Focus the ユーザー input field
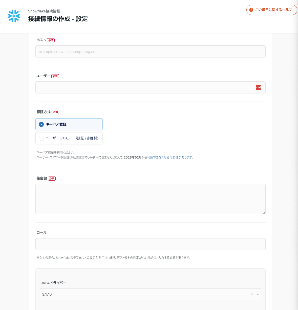The height and width of the screenshot is (310, 298). [x=150, y=87]
